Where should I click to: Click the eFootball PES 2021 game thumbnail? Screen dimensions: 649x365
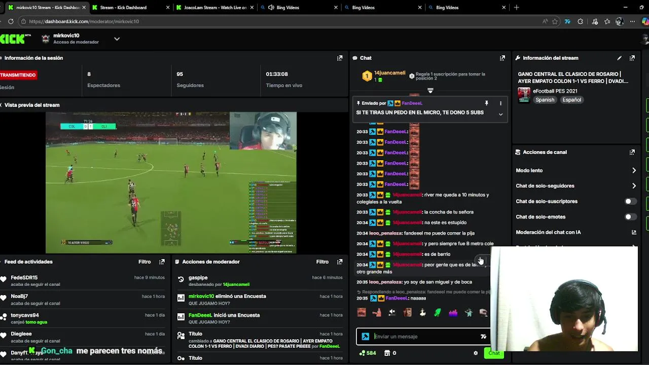point(524,95)
